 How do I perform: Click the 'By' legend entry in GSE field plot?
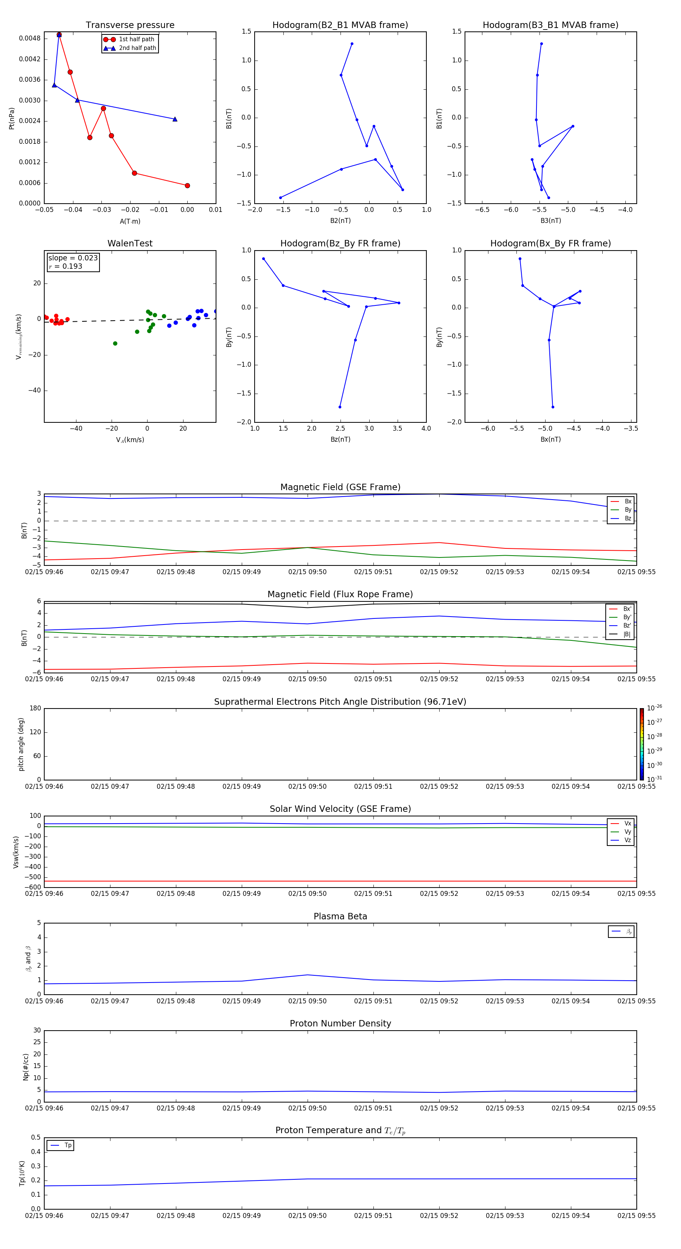[621, 510]
